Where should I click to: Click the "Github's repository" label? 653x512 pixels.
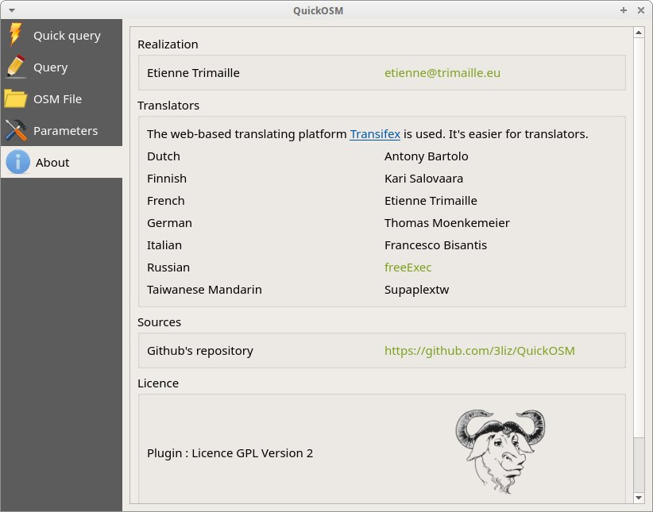(200, 351)
